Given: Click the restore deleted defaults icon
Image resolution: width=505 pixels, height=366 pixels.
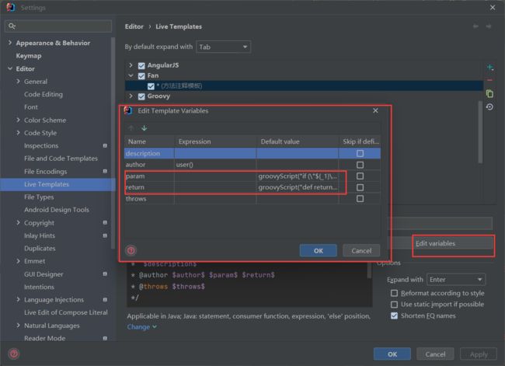Looking at the screenshot, I should point(490,107).
